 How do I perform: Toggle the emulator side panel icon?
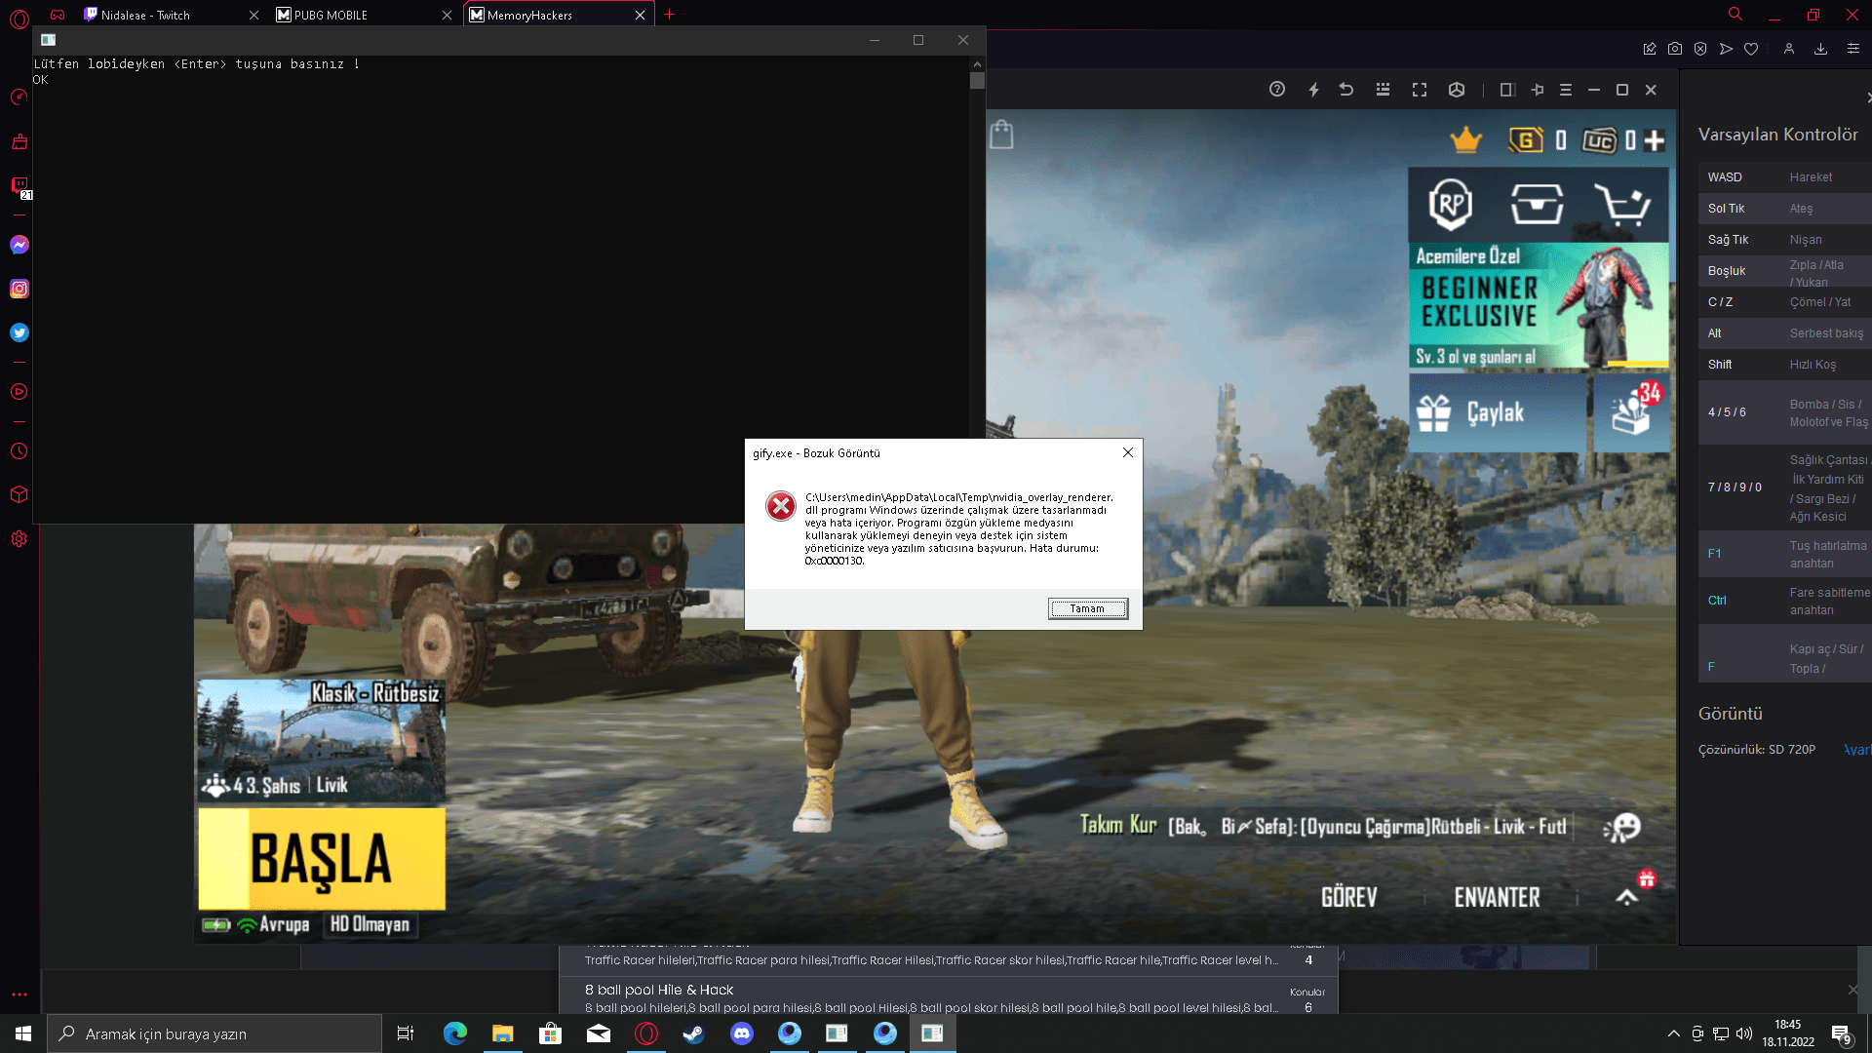click(x=1506, y=90)
